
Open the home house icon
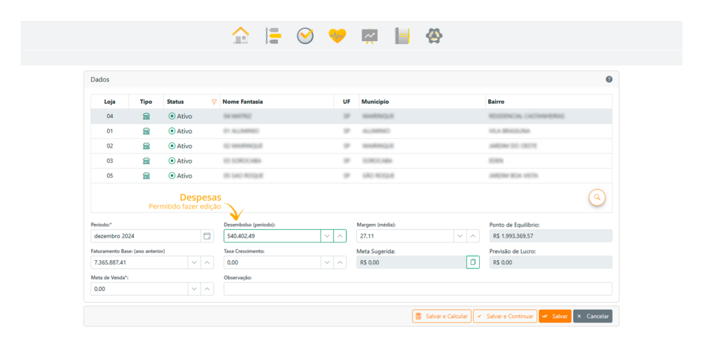coord(240,36)
